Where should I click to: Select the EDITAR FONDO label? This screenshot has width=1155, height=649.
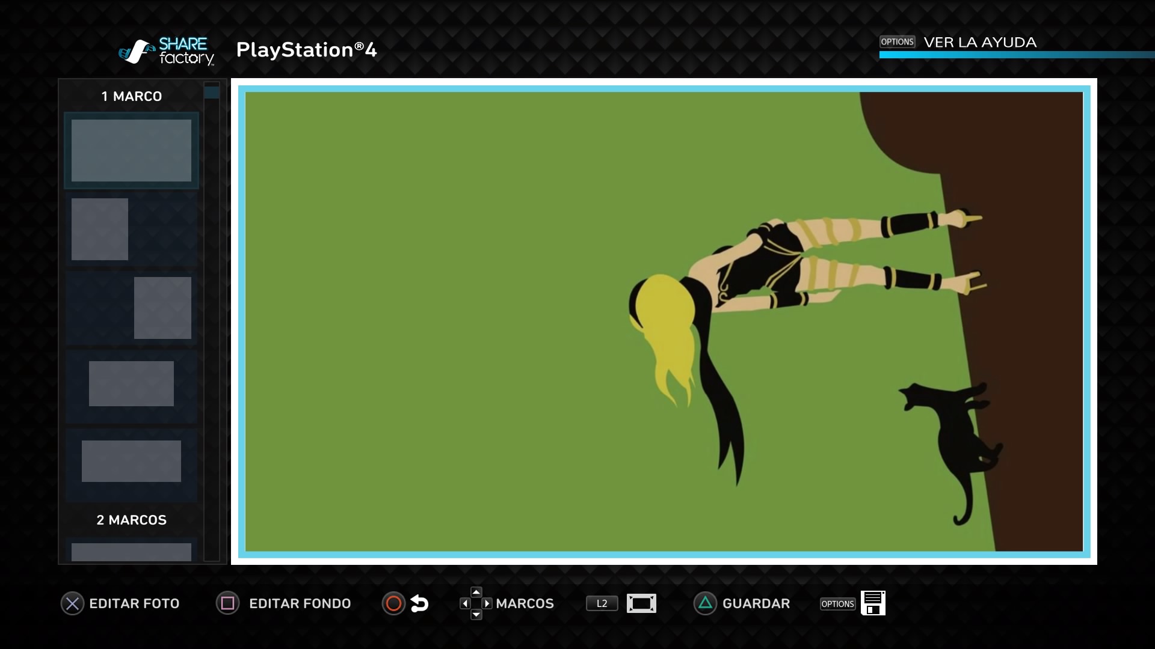300,603
